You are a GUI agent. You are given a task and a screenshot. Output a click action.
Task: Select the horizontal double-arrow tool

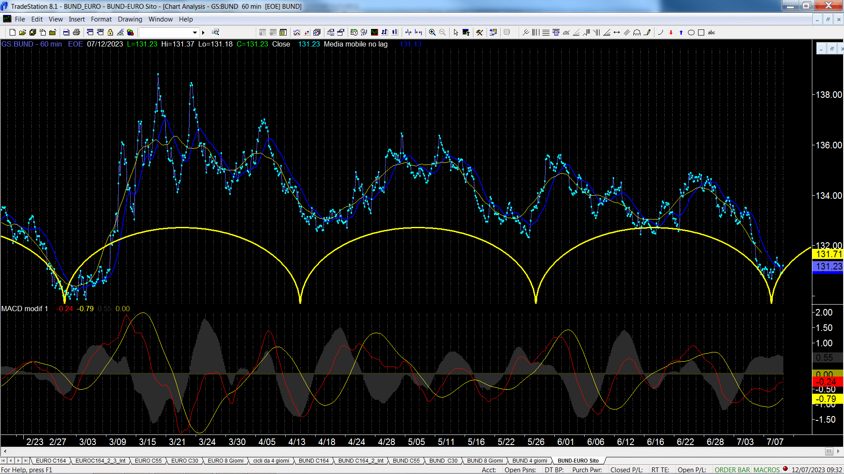[617, 32]
